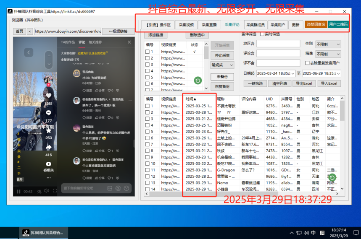Click 添加链接 button
Image resolution: width=361 pixels, height=239 pixels.
click(x=155, y=35)
